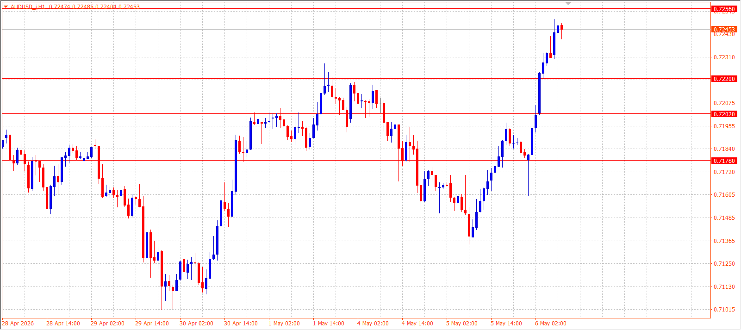The height and width of the screenshot is (330, 741).
Task: Click the 1 May 02:00 time label
Action: (284, 324)
